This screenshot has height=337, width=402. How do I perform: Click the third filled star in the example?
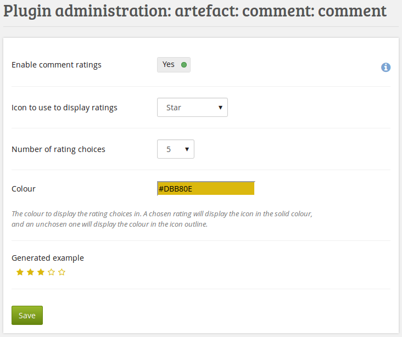click(x=41, y=272)
